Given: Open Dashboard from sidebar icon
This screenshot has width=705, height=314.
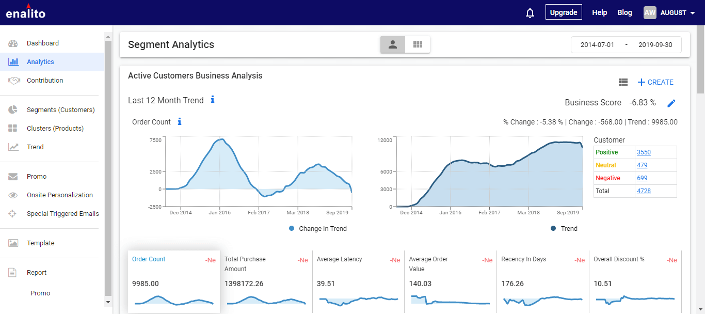Looking at the screenshot, I should tap(13, 43).
